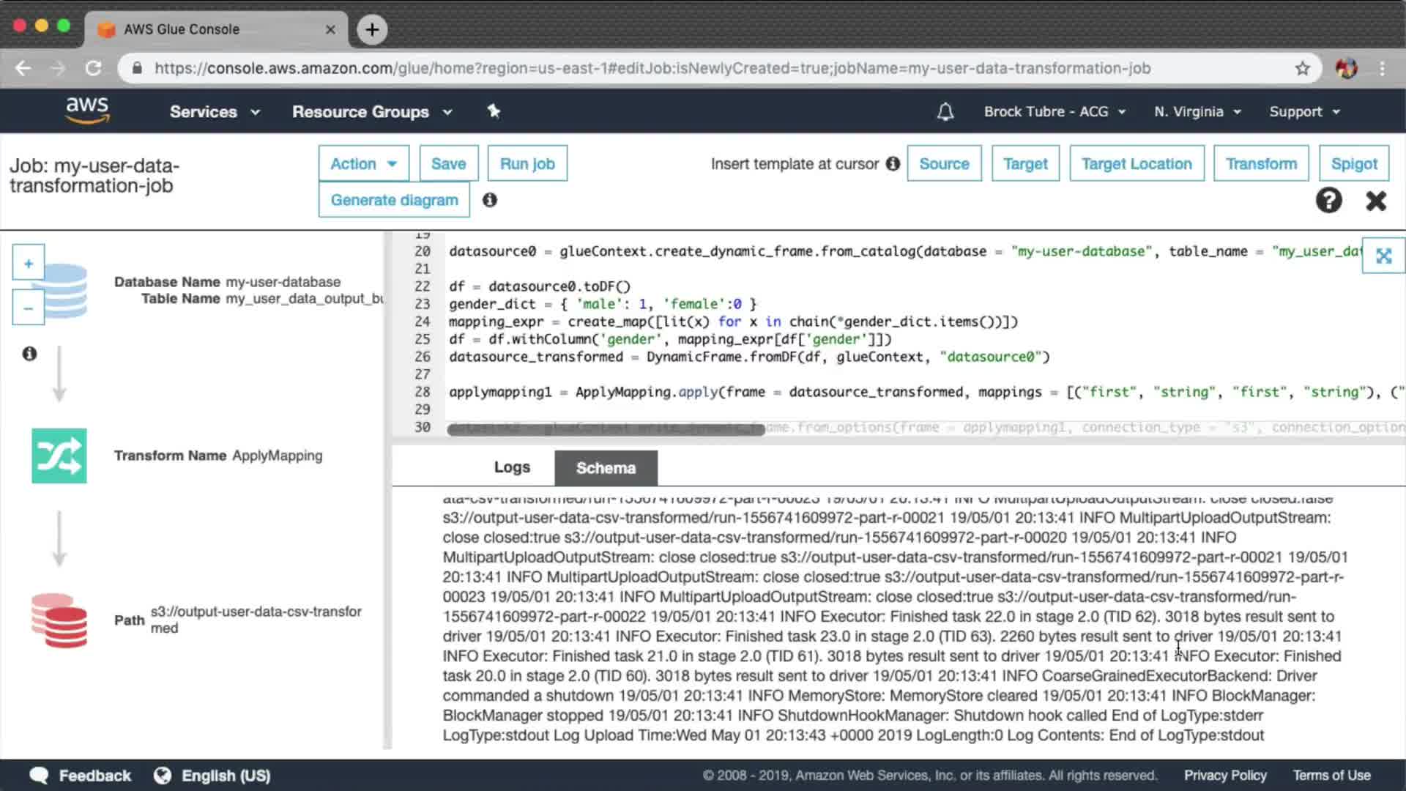
Task: Open the Action dropdown menu
Action: pos(363,163)
